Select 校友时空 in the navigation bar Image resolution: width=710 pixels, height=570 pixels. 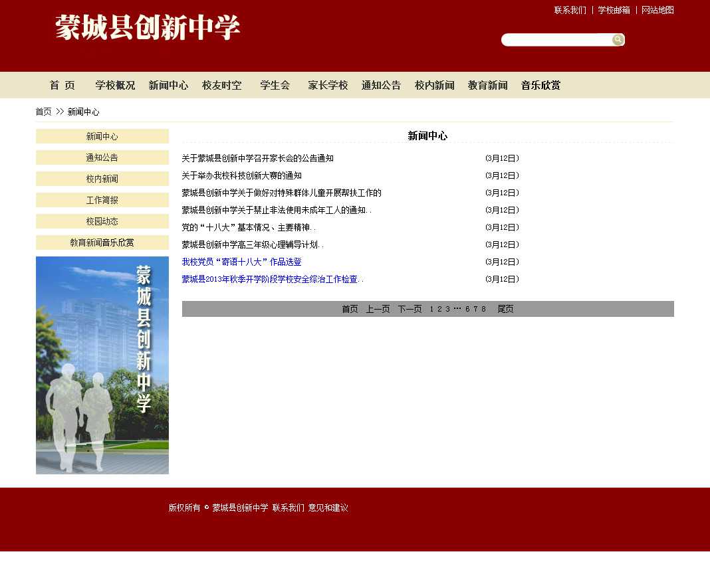click(221, 85)
